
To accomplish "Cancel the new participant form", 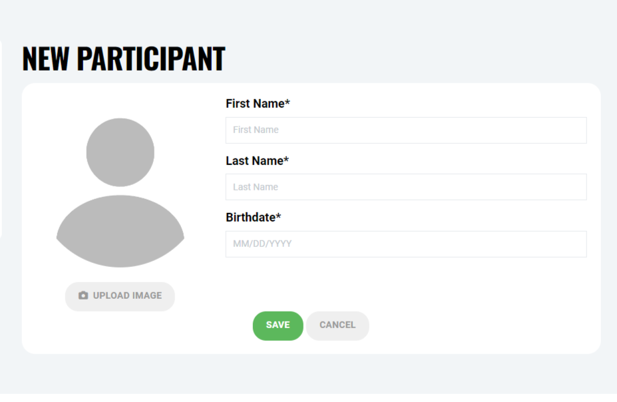I will point(337,325).
